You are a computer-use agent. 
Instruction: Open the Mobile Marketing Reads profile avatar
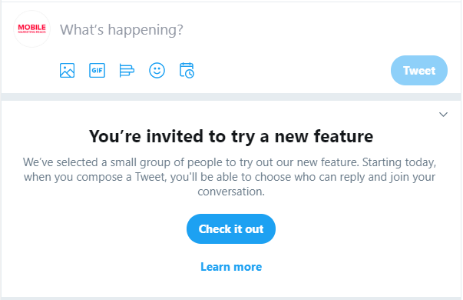click(x=32, y=29)
